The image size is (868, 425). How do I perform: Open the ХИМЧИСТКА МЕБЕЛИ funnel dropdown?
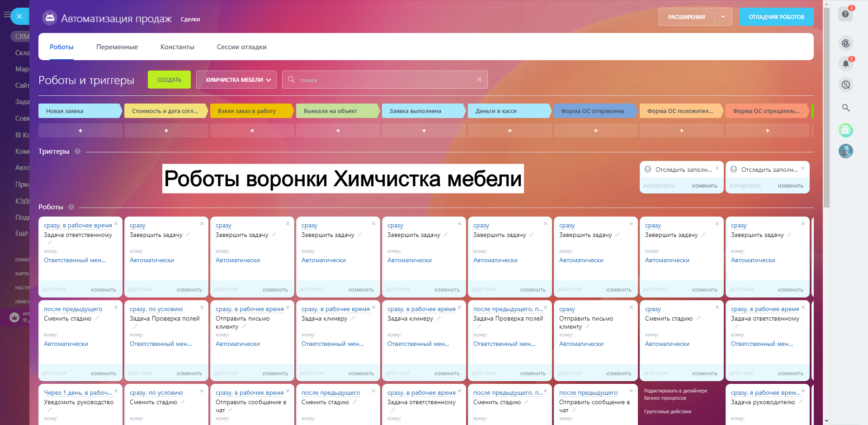(238, 80)
